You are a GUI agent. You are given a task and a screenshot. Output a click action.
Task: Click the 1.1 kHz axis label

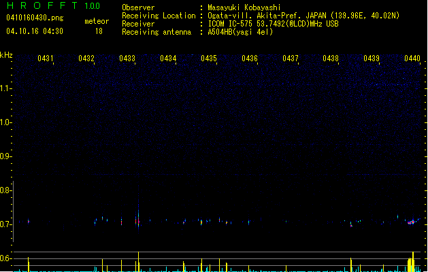5,88
